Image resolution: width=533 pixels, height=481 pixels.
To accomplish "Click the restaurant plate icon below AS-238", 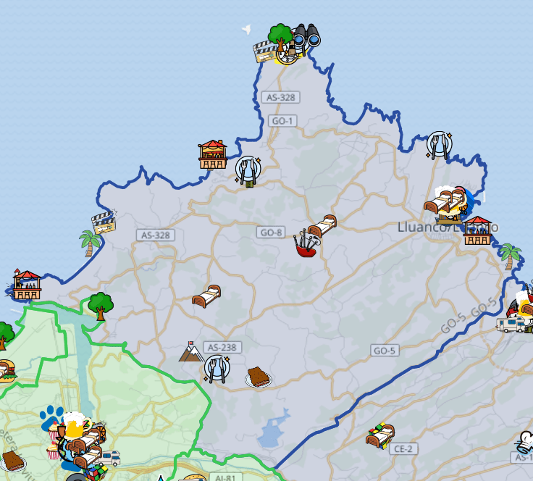I will pos(217,369).
